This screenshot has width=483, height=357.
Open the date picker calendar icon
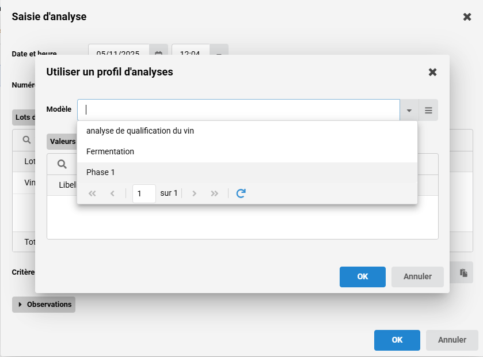[x=158, y=54]
